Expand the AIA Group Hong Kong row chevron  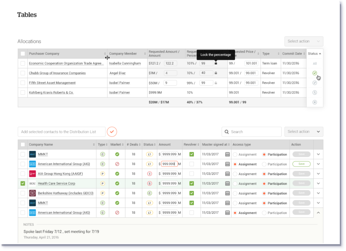coord(318,174)
